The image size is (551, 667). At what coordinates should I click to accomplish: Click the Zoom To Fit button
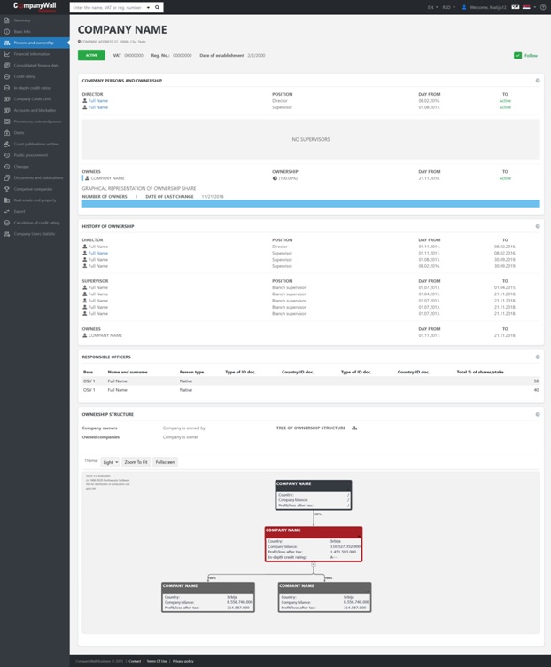coord(136,462)
